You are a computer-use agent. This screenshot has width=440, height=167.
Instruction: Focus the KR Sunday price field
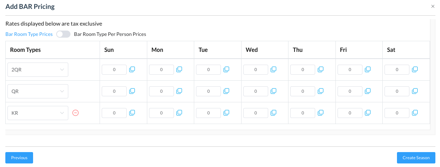click(x=114, y=113)
